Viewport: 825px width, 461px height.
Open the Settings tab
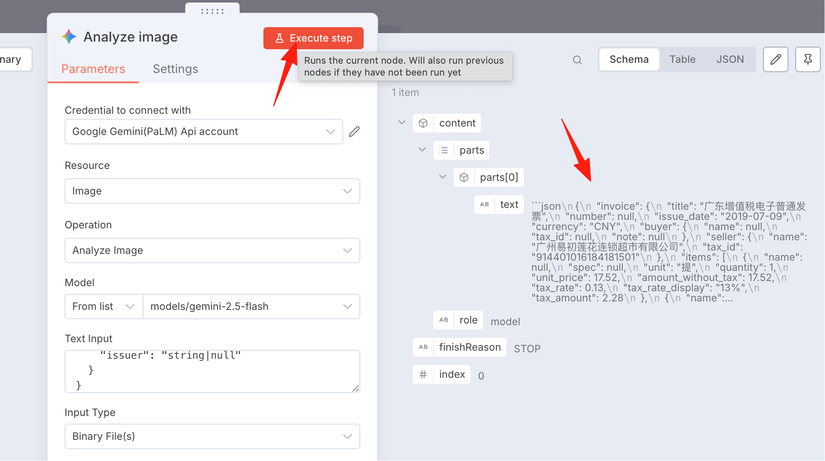point(175,69)
